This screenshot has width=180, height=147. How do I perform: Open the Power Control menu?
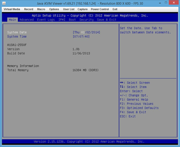pyautogui.click(x=100, y=9)
